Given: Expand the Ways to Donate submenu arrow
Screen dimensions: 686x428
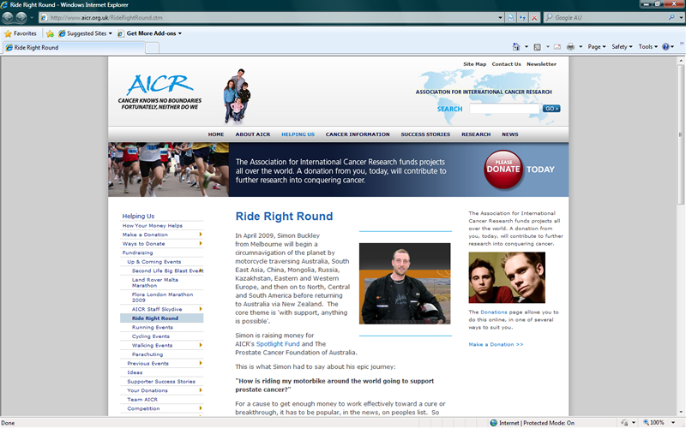Looking at the screenshot, I should [201, 243].
